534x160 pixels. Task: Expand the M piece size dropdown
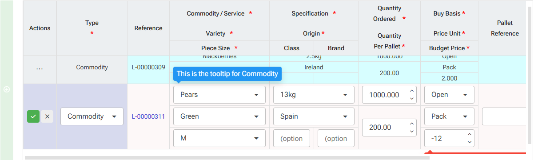coord(219,138)
